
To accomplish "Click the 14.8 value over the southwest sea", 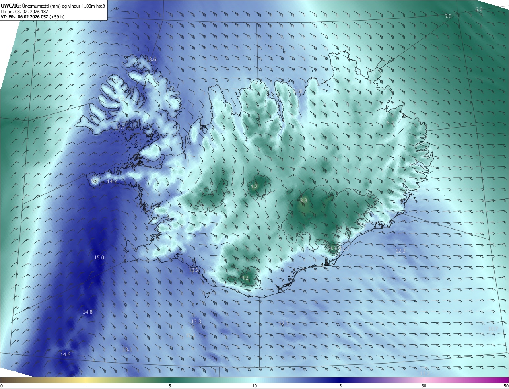I will click(87, 312).
